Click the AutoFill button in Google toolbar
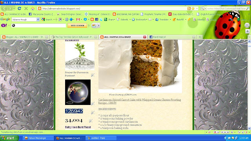This screenshot has width=251, height=141. [x=178, y=19]
